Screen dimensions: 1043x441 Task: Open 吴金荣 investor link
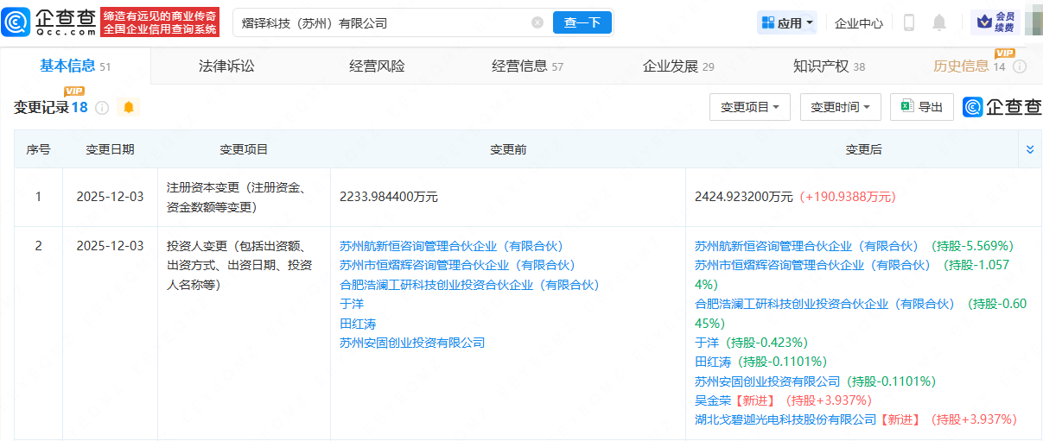coord(713,400)
